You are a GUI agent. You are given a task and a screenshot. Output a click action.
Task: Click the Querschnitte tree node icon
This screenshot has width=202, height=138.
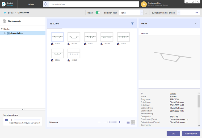(8, 33)
